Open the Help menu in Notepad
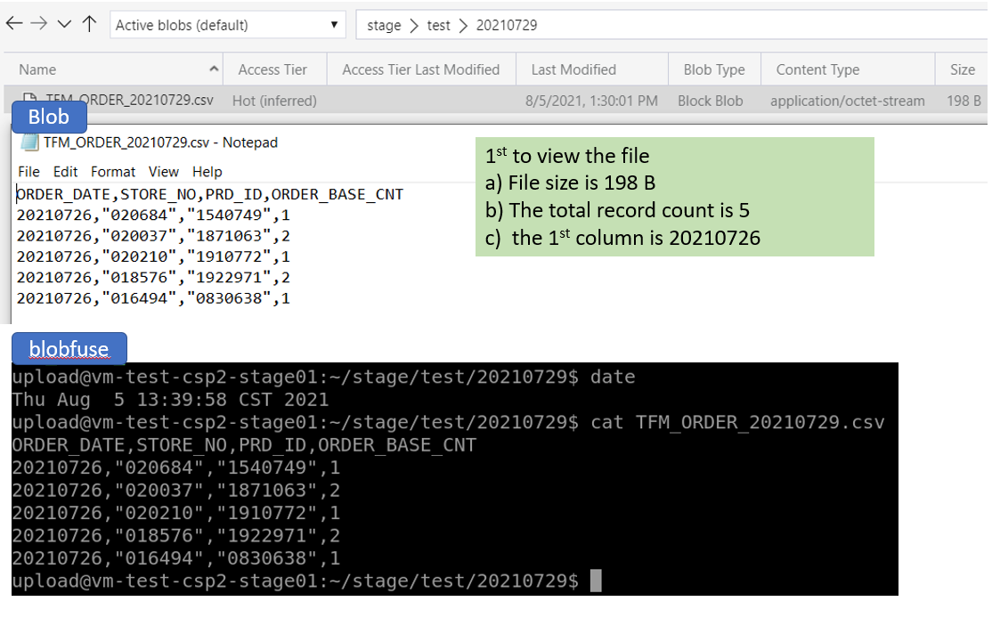This screenshot has width=992, height=634. 207,172
